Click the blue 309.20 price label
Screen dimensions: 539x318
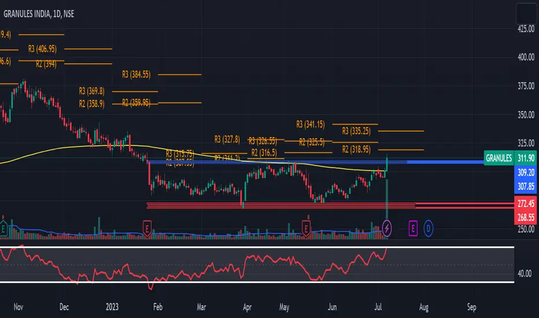pos(526,172)
